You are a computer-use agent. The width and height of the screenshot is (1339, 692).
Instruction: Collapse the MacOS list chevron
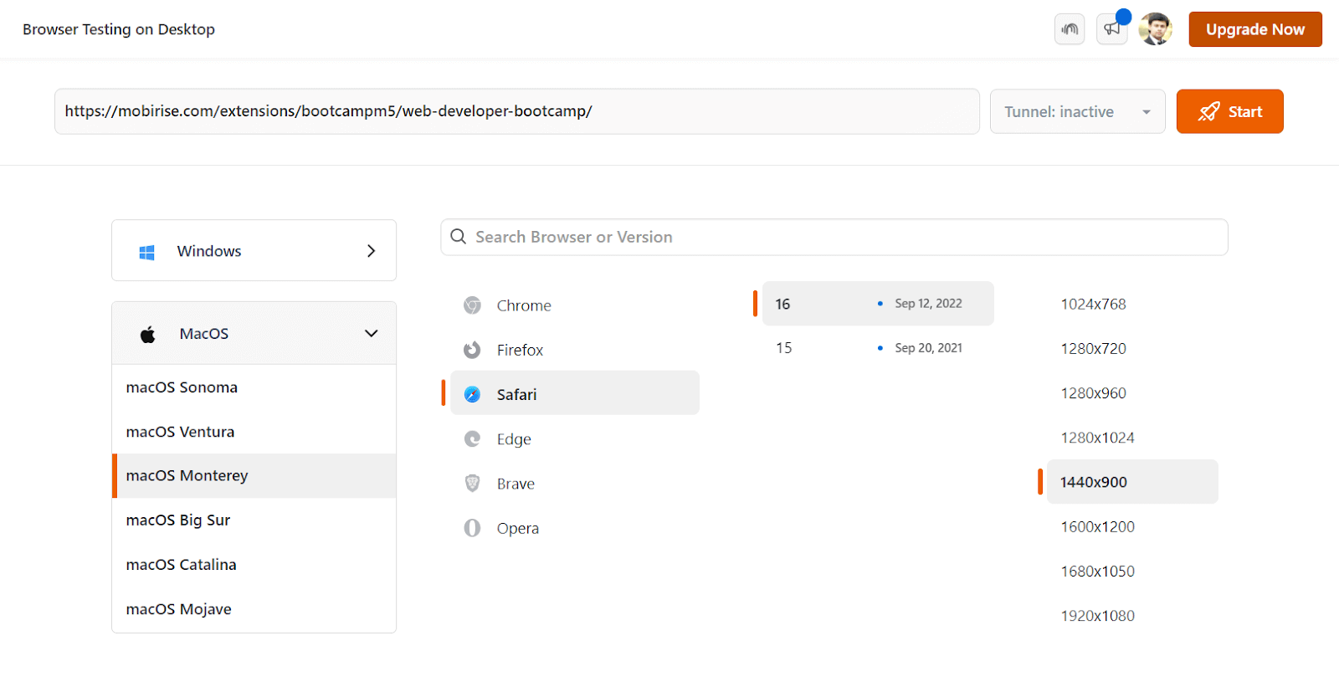(x=372, y=333)
